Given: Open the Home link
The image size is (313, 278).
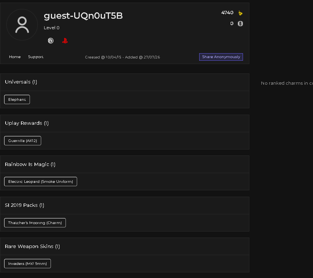Looking at the screenshot, I should coord(15,57).
